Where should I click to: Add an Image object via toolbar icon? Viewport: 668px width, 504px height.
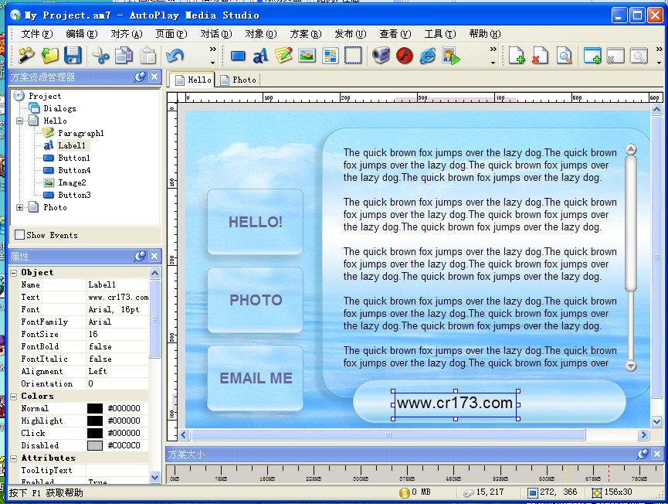click(307, 56)
